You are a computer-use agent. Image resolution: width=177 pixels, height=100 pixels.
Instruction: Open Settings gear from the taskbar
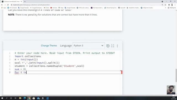click(43, 98)
